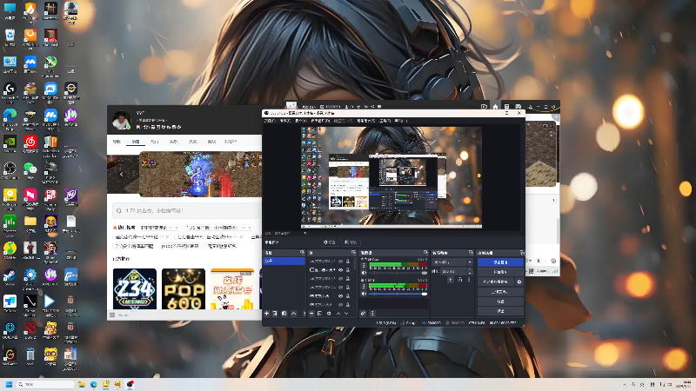Viewport: 696px width, 391px height.
Task: Open the 234 game thumbnail
Action: (x=135, y=288)
